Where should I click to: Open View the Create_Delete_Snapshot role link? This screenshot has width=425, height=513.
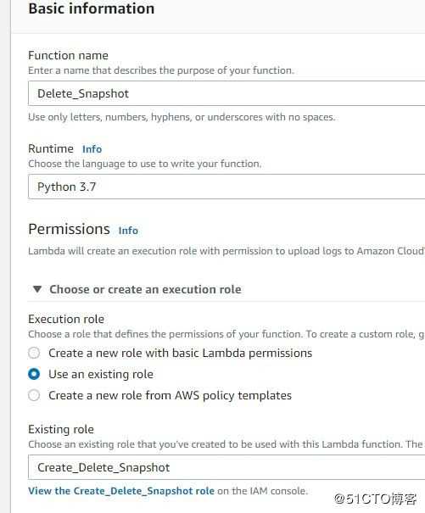tap(121, 491)
